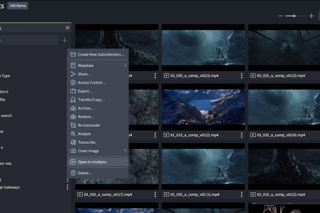
Task: Click the Share icon in context menu
Action: (73, 74)
